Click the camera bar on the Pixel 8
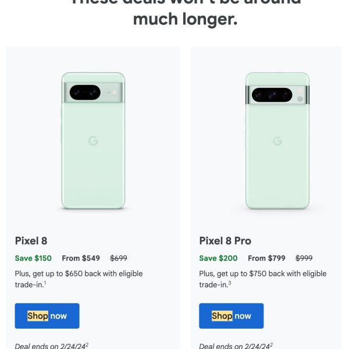349x349 pixels. tap(93, 92)
